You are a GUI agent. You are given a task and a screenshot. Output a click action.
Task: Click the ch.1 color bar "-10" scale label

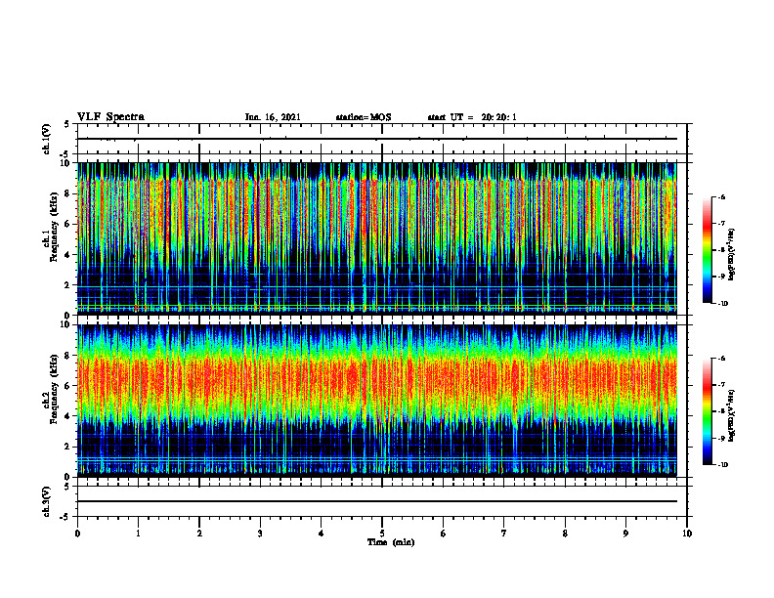(x=722, y=303)
